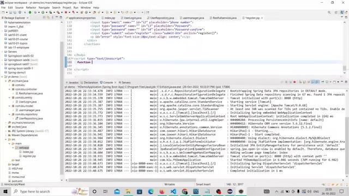Click the Coverage launch toolbar icon
Viewport: 349px width, 196px height.
click(51, 13)
